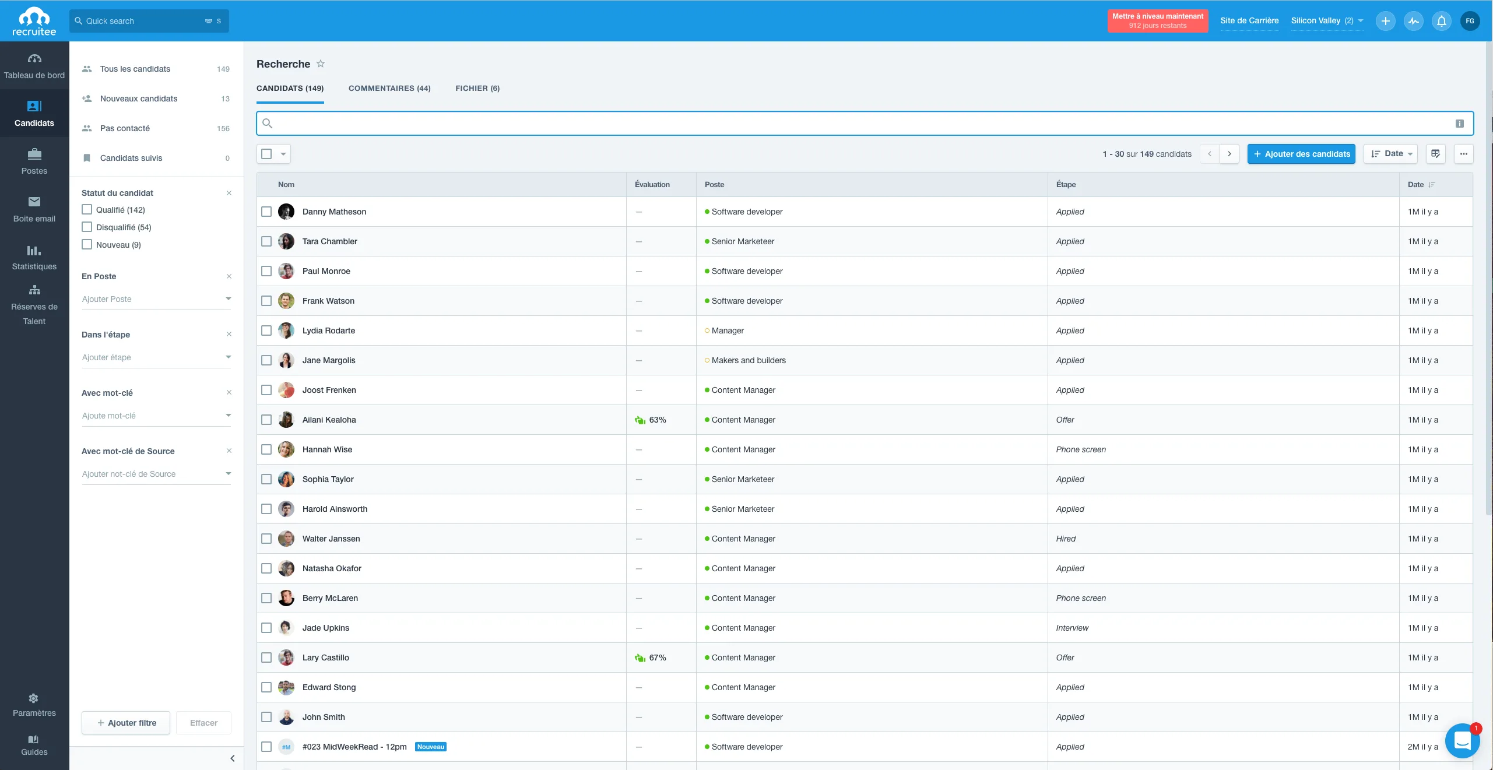
Task: Open Statistiques chart icon
Action: 34,251
